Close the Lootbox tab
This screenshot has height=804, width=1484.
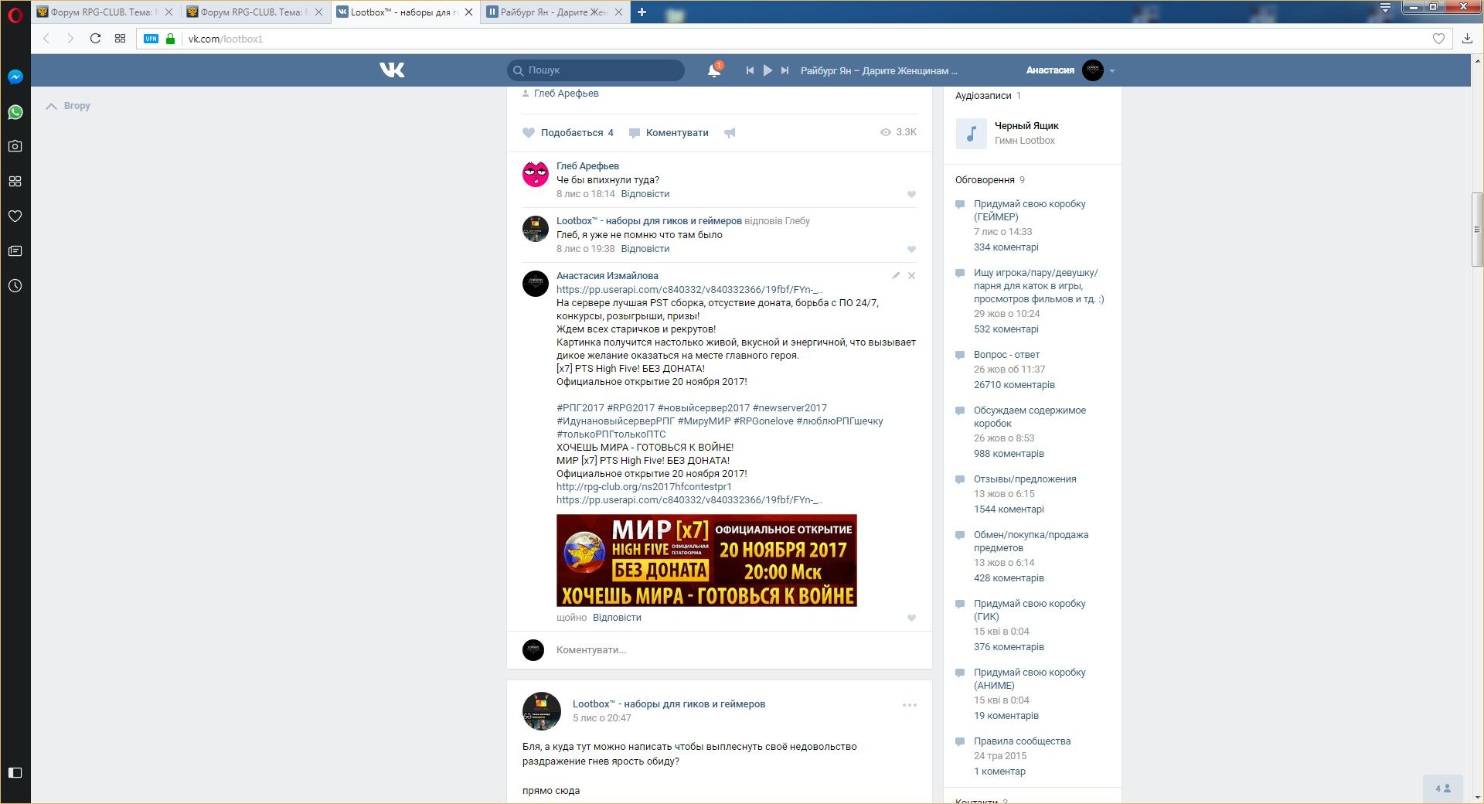(468, 12)
